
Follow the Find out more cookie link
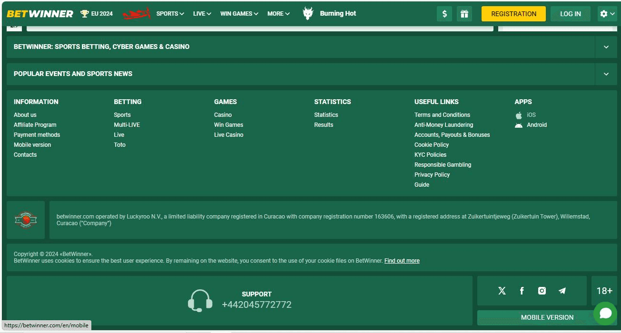point(402,261)
